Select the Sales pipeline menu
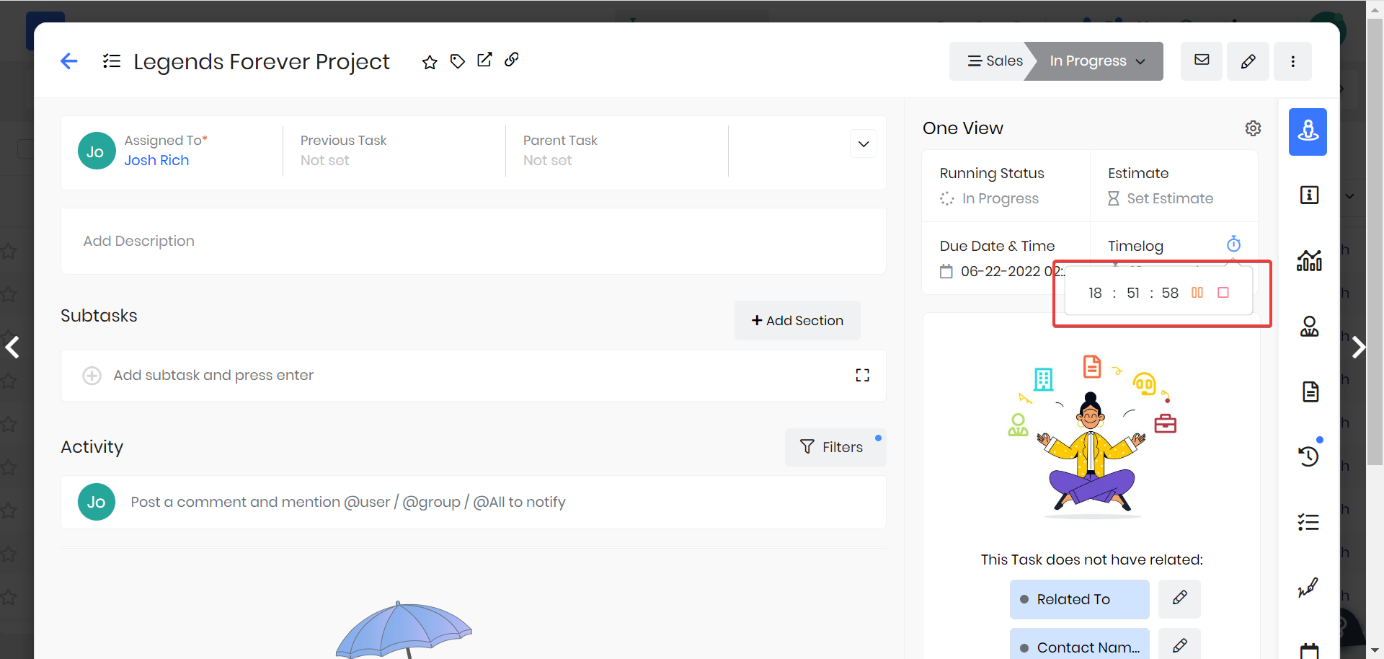 [x=994, y=61]
